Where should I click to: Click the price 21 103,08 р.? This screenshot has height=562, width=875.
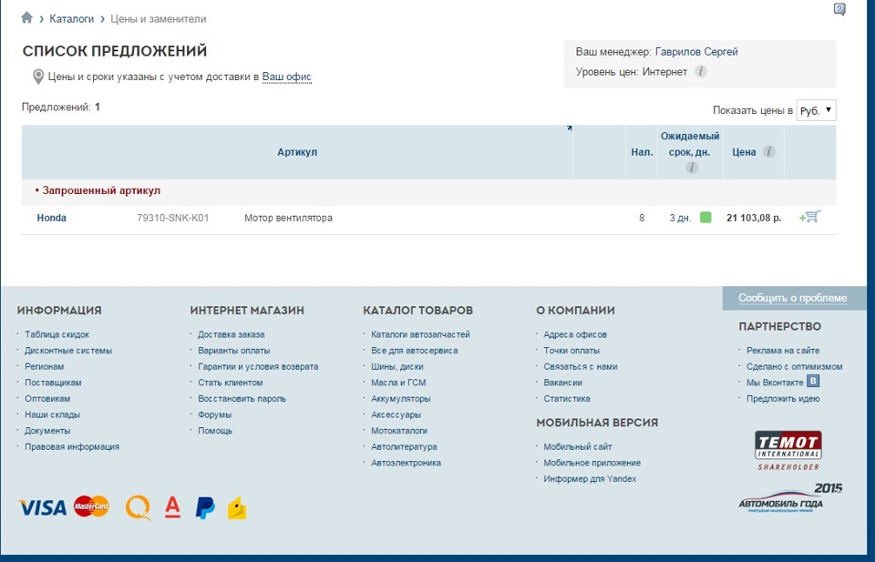[754, 218]
